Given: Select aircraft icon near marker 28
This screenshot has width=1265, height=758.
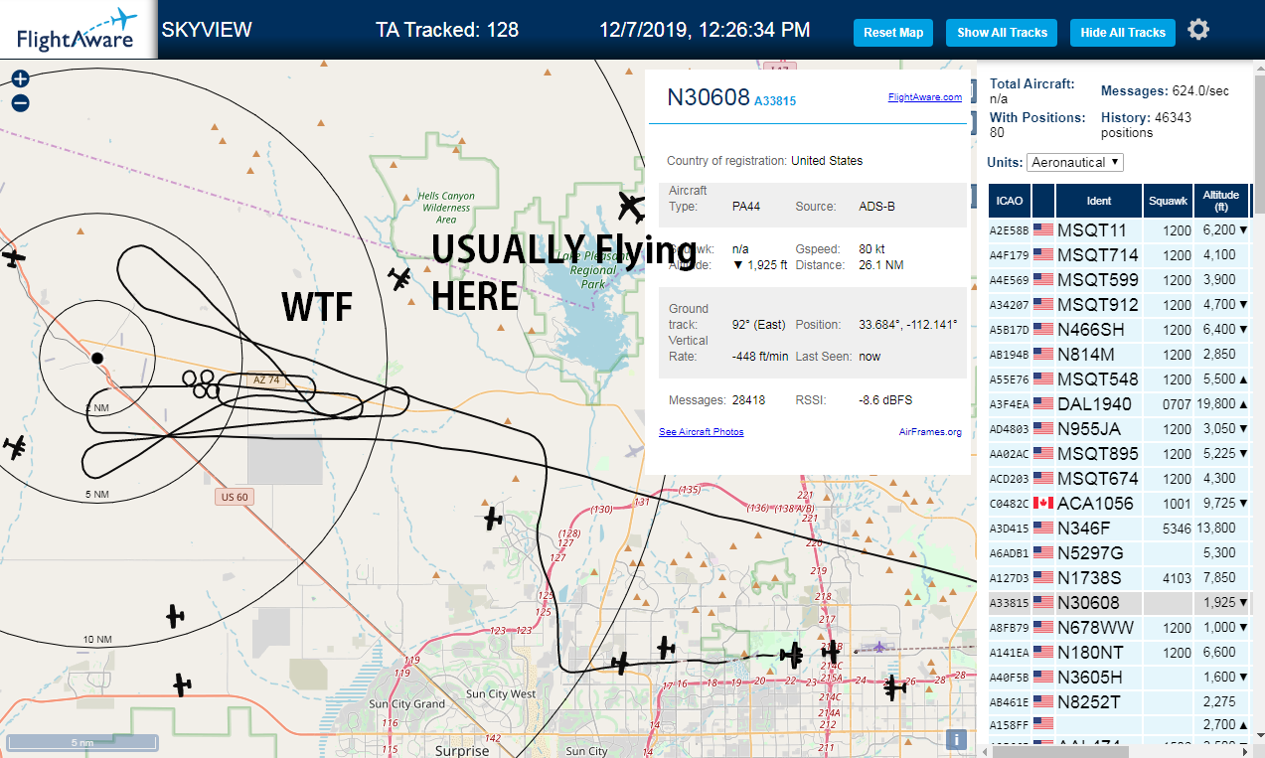Looking at the screenshot, I should [895, 685].
